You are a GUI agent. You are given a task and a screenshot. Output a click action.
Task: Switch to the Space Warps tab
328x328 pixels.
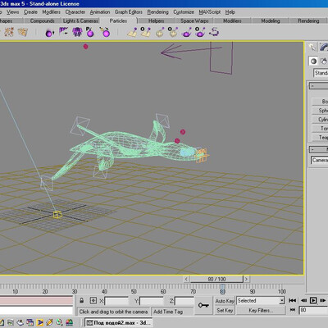[194, 21]
